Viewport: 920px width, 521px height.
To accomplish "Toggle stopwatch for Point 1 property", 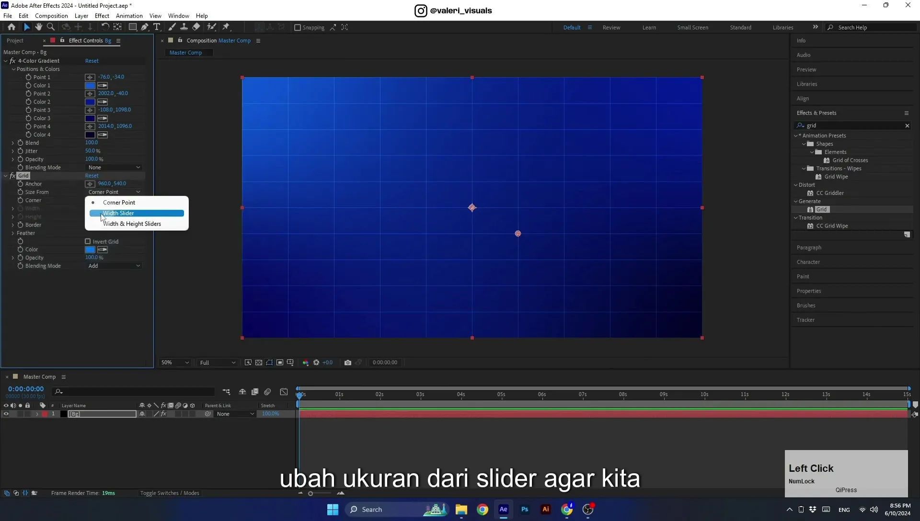I will [x=28, y=77].
